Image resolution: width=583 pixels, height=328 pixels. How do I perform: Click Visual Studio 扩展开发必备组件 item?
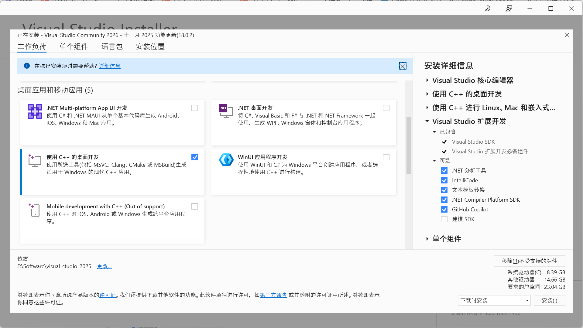490,152
